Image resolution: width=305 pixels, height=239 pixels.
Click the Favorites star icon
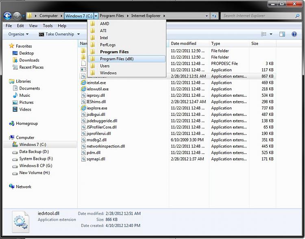[12, 46]
